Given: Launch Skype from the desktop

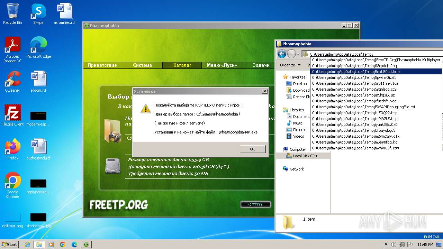Looking at the screenshot, I should click(x=38, y=14).
